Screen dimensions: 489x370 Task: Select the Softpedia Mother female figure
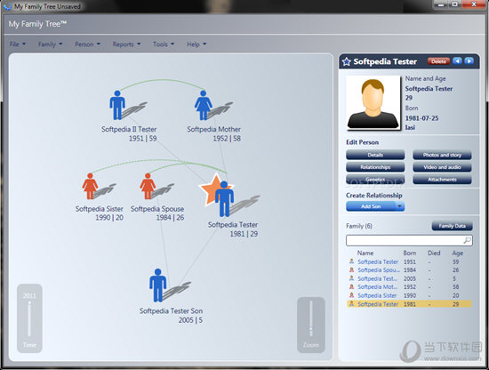(204, 105)
